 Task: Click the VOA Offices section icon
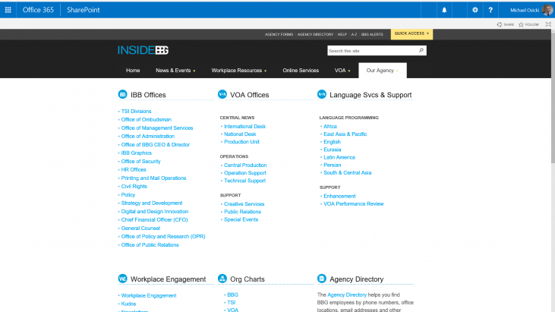click(222, 94)
